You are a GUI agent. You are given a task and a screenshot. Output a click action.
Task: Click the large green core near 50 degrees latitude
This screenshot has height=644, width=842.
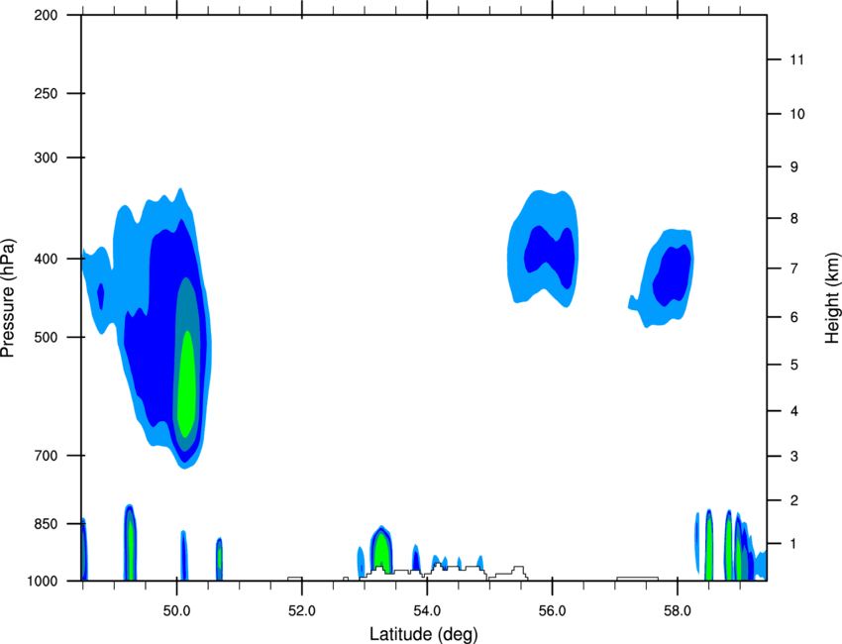[186, 384]
